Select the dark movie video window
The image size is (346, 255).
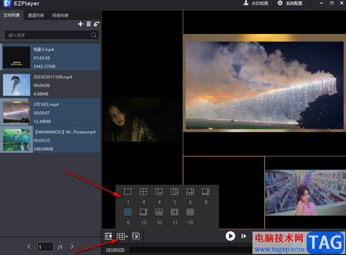coord(142,120)
